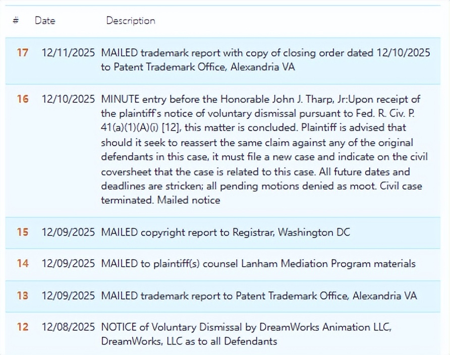Click the 12/09/2025 date of entry 14
The image size is (450, 355).
(68, 264)
